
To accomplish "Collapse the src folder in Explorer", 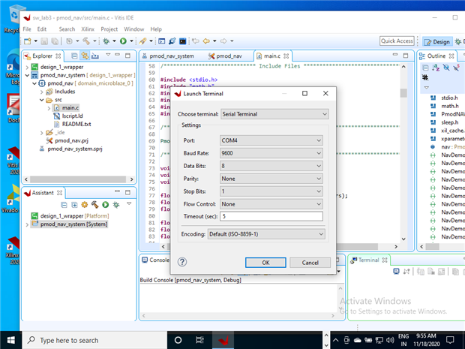I will 41,100.
